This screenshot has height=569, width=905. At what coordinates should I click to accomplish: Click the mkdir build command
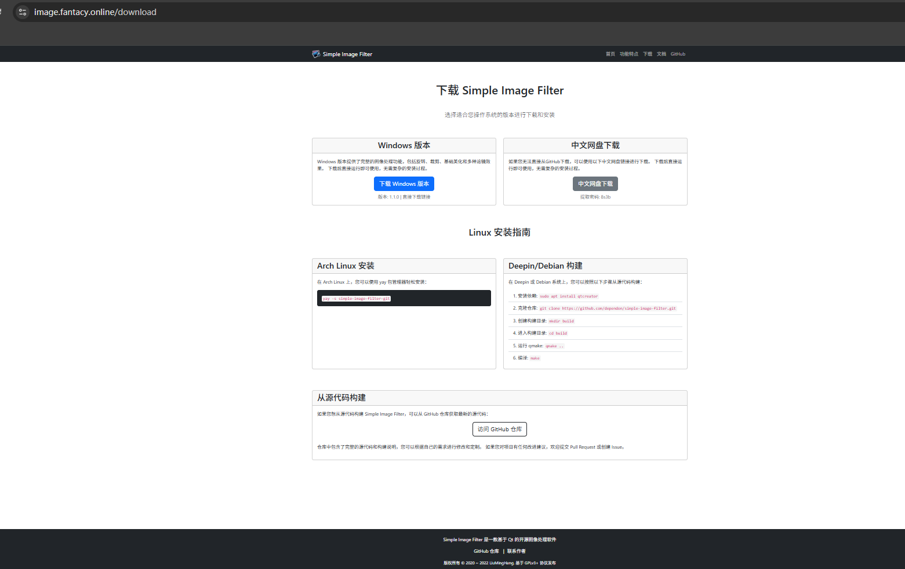coord(561,321)
